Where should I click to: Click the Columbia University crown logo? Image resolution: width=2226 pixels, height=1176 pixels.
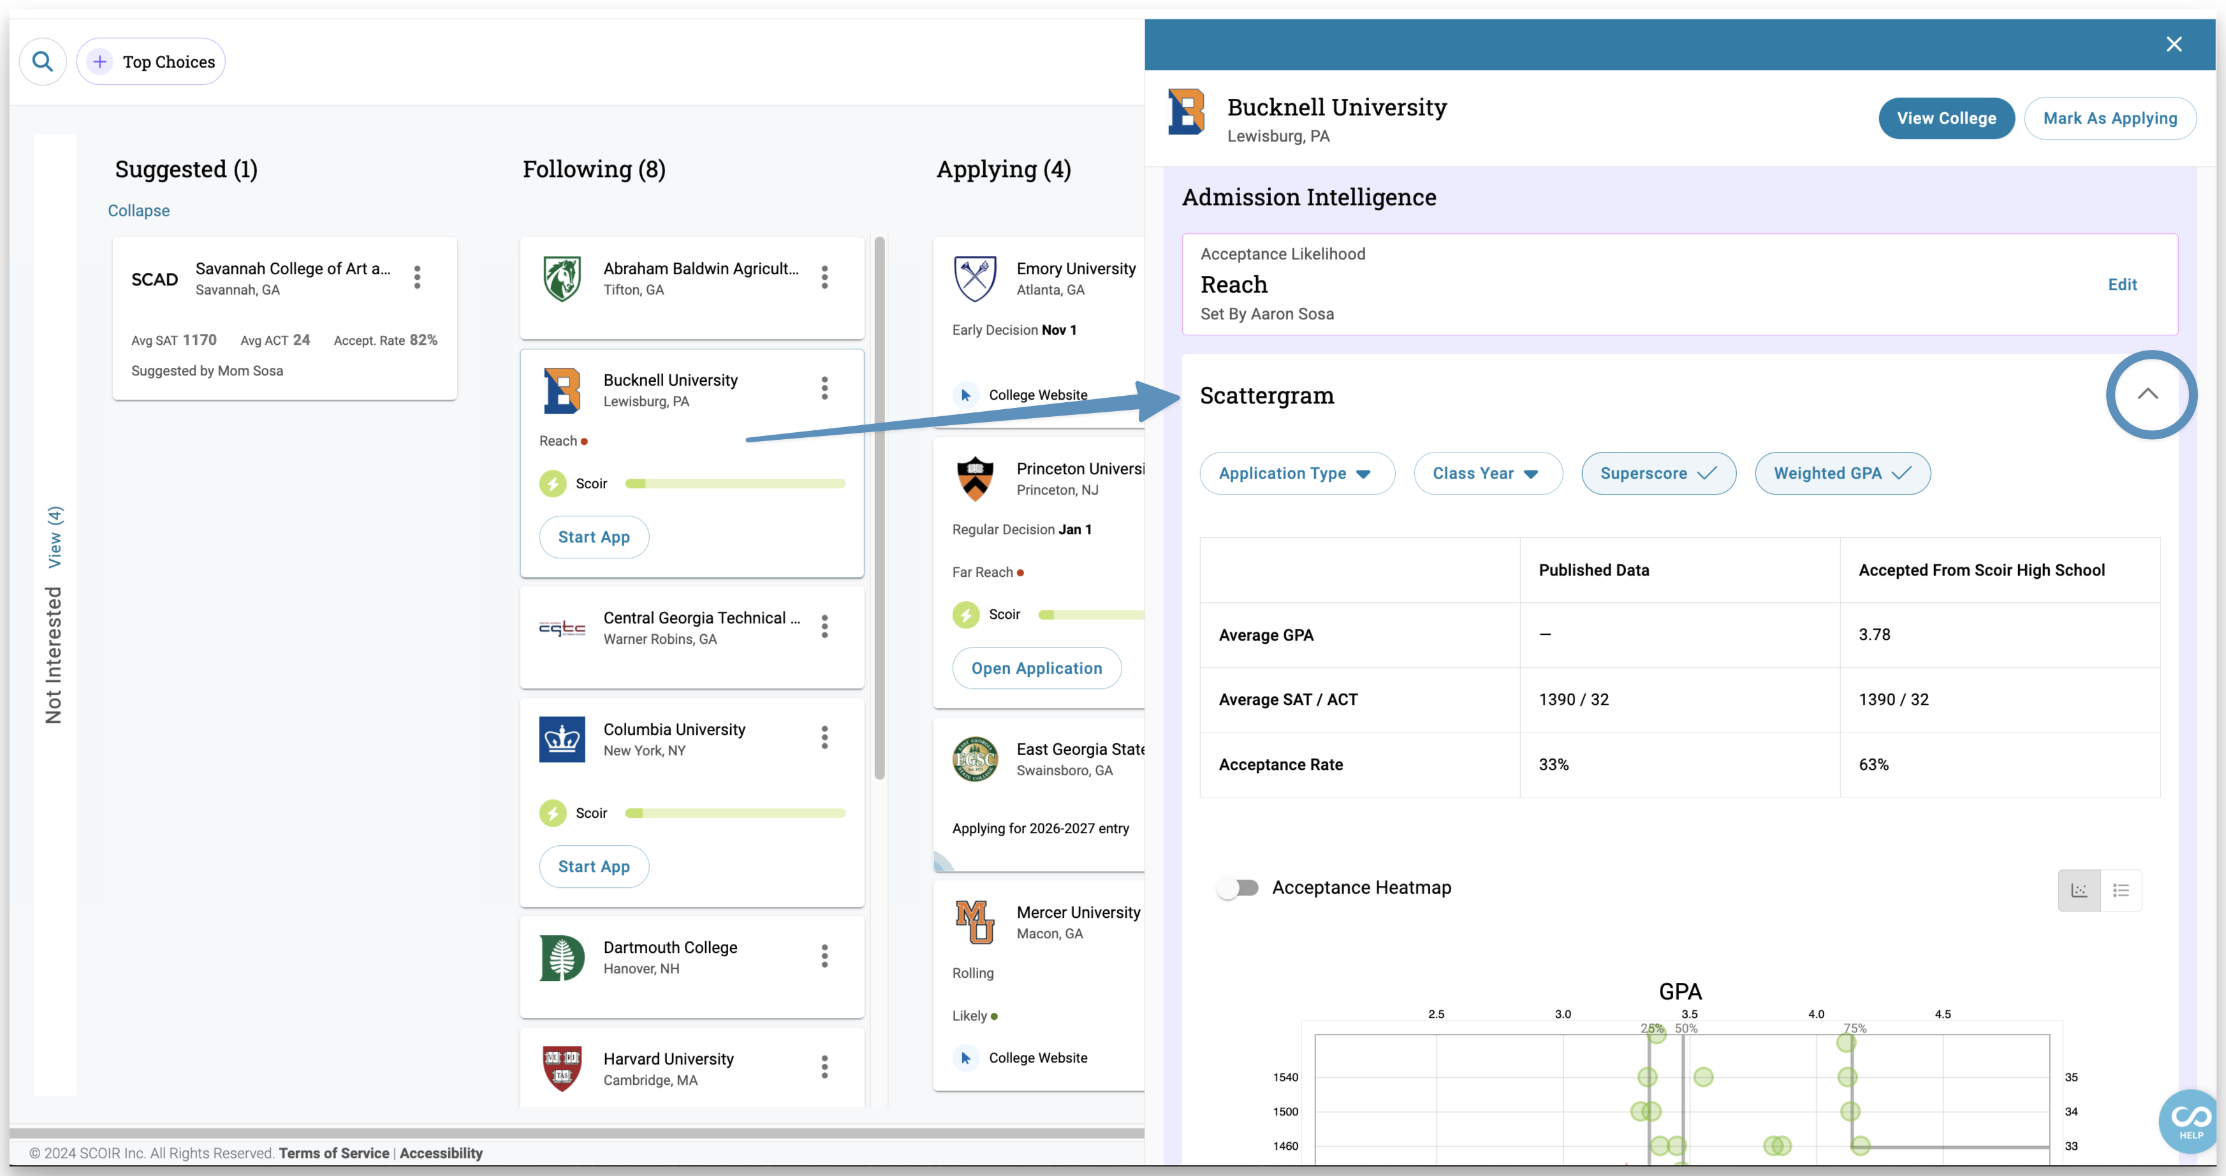(562, 739)
